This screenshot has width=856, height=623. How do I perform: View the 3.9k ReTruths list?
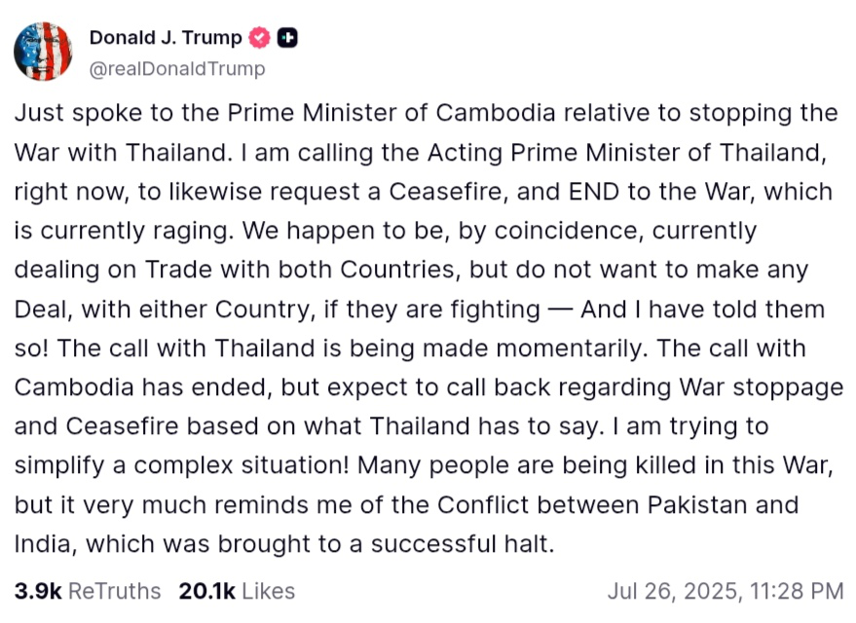tap(88, 590)
